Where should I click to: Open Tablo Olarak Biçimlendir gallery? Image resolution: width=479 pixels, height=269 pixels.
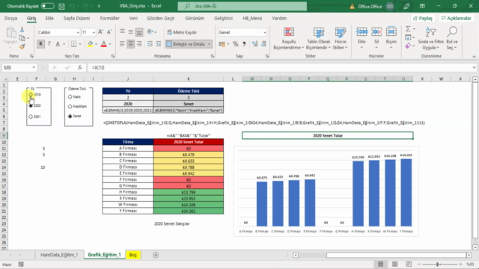(x=318, y=38)
